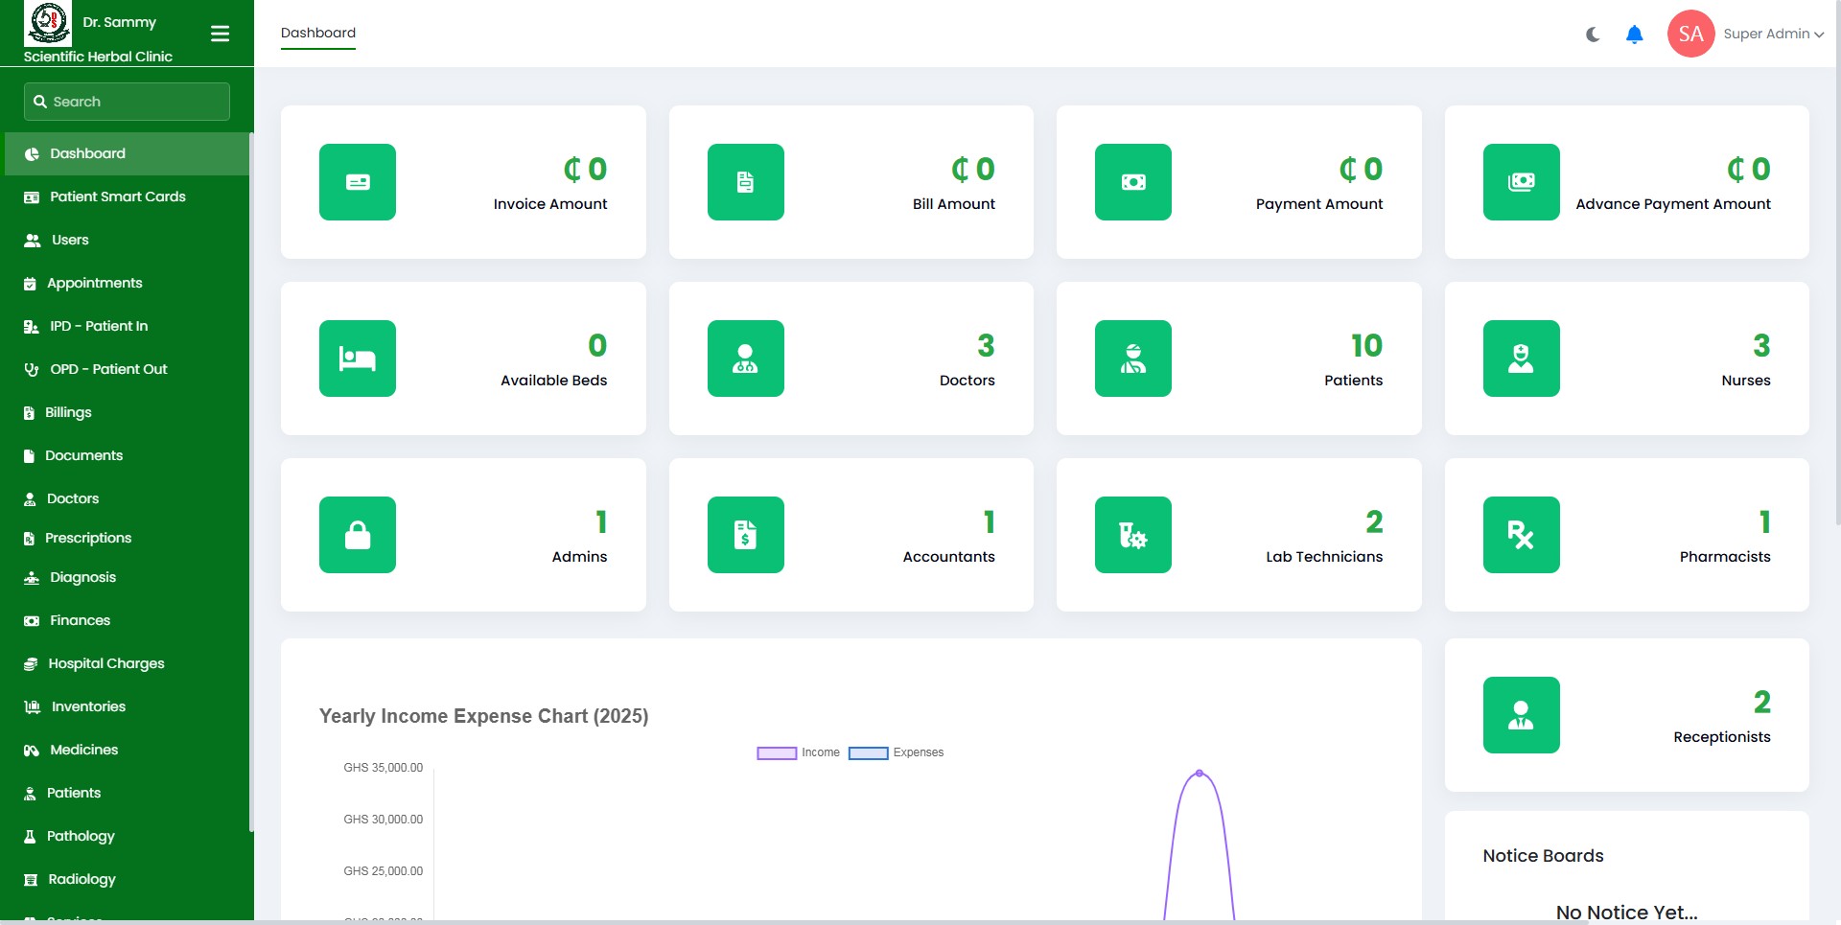Expand the Finances sidebar section
The height and width of the screenshot is (925, 1841).
(80, 620)
